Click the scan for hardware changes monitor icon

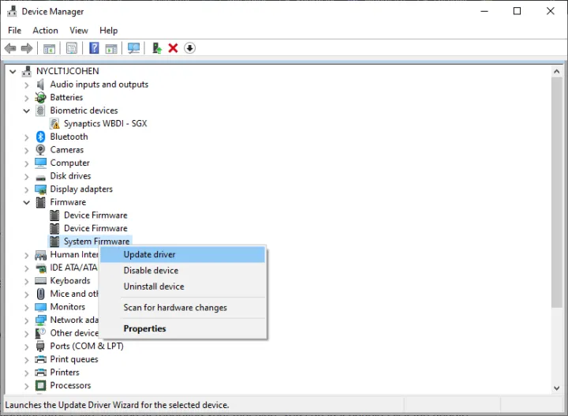tap(133, 48)
